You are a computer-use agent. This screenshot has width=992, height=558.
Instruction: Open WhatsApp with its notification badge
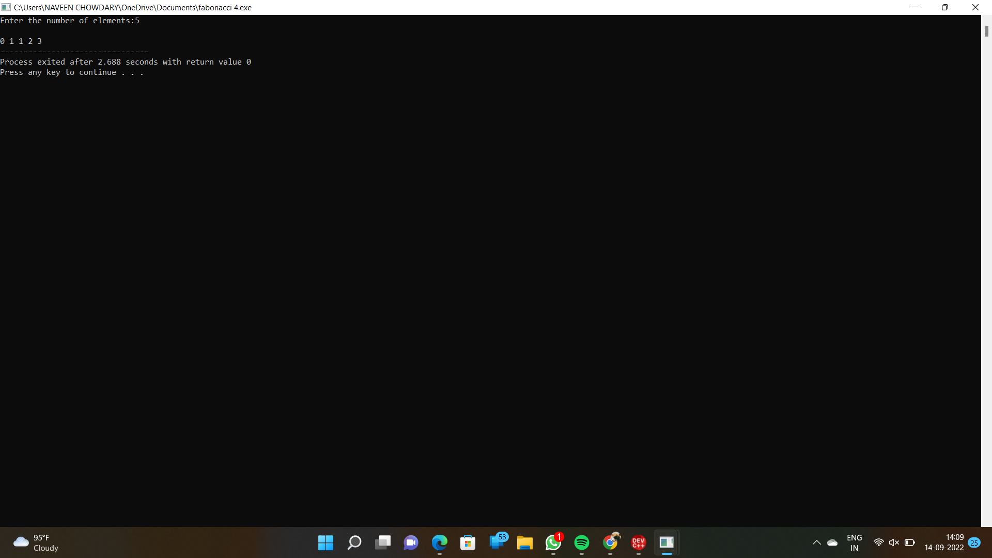click(x=553, y=544)
